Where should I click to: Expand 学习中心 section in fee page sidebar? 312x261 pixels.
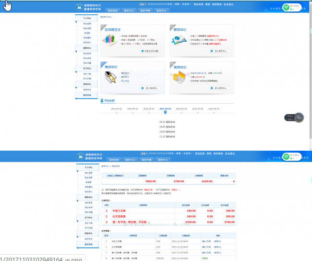pyautogui.click(x=88, y=218)
